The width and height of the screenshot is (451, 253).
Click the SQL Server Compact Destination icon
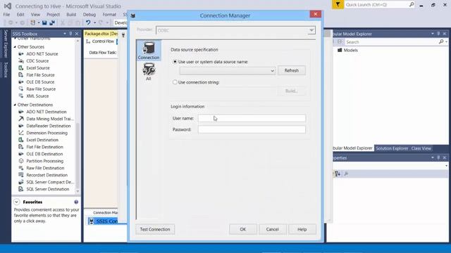(x=21, y=182)
